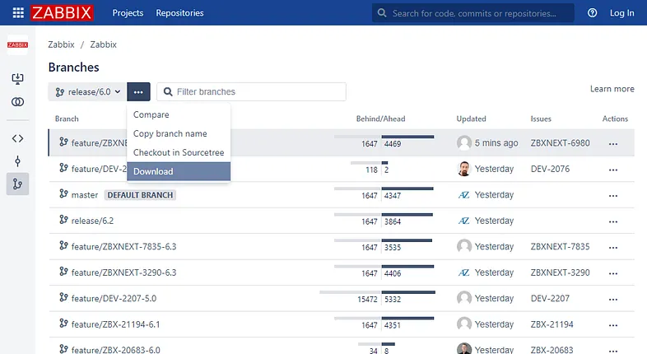Open issue ZBX-21194 link
The width and height of the screenshot is (647, 354).
[x=552, y=324]
